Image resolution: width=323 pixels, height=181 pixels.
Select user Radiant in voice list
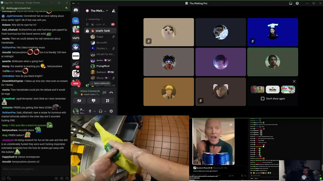point(103,72)
